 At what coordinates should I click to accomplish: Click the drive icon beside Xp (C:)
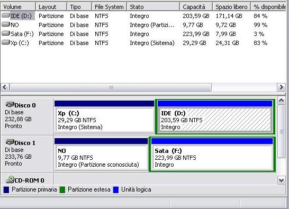(6, 42)
